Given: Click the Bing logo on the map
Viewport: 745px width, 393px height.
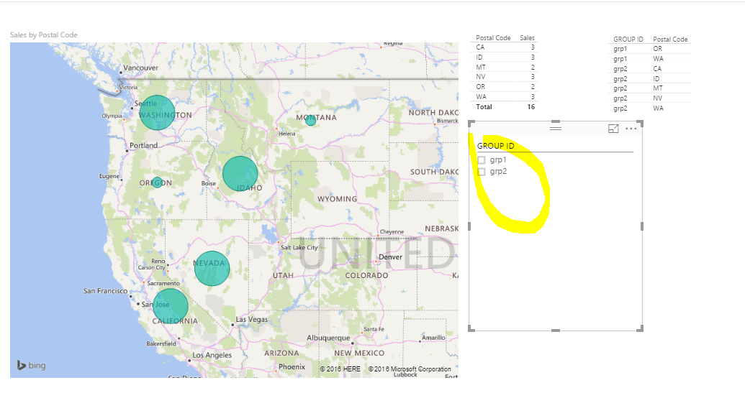Looking at the screenshot, I should 32,365.
